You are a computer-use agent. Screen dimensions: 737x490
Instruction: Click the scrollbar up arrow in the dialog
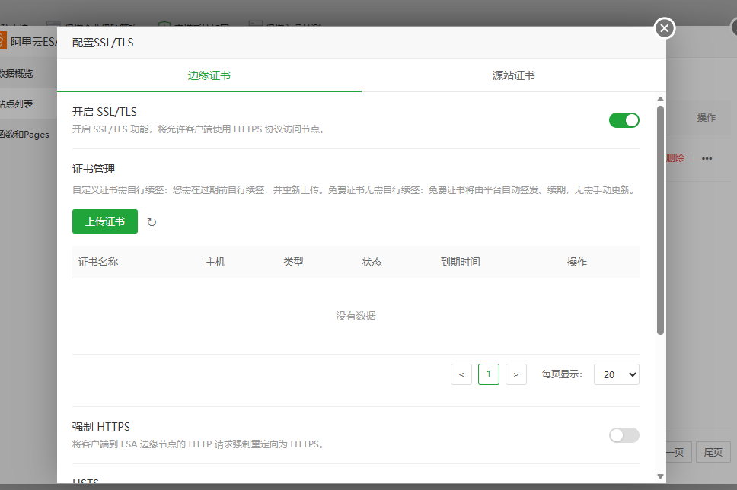659,98
